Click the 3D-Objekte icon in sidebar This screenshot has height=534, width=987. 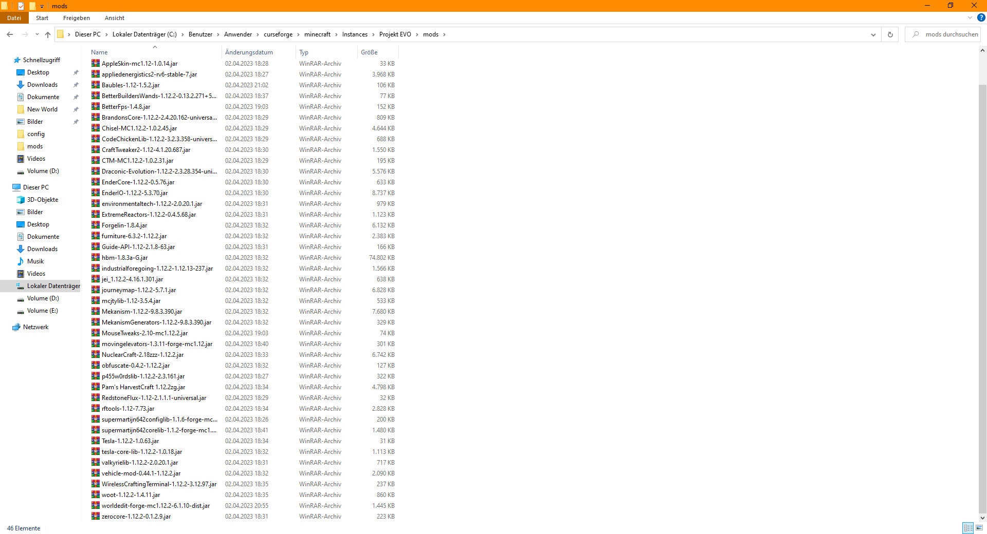(x=21, y=200)
